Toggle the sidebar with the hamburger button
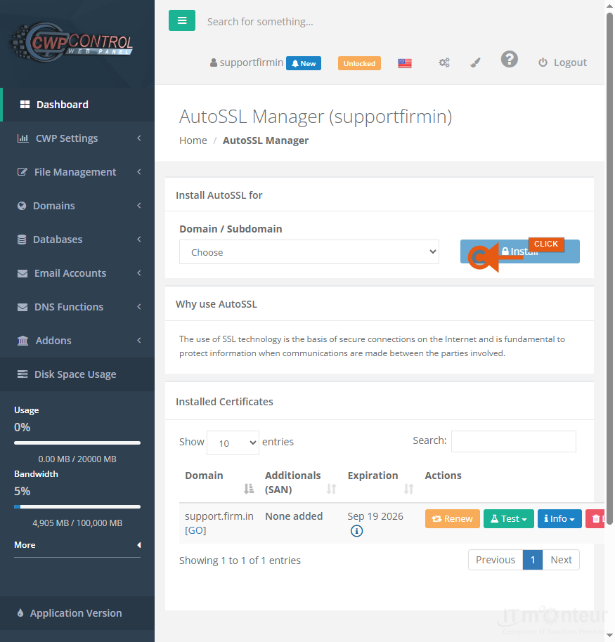Image resolution: width=615 pixels, height=642 pixels. pos(182,20)
